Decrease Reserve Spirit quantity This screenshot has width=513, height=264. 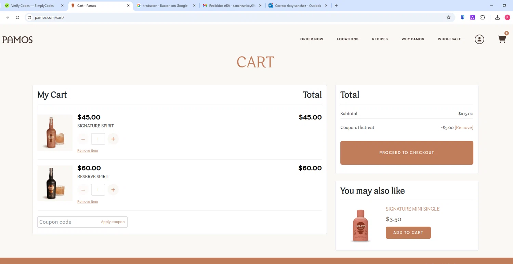(x=83, y=190)
